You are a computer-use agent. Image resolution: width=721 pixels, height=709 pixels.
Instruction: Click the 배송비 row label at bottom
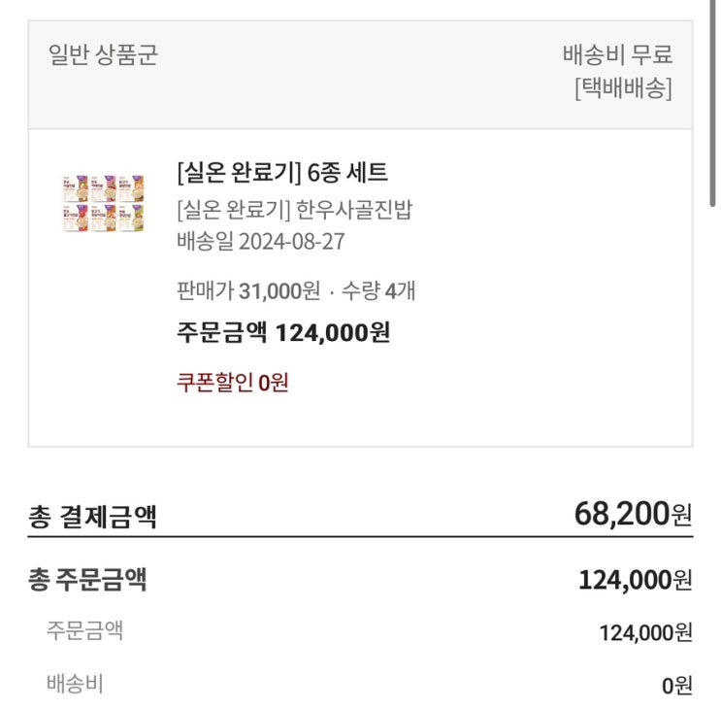(x=75, y=684)
